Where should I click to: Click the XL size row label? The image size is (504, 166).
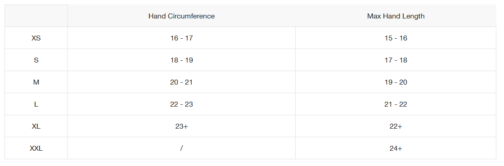36,126
